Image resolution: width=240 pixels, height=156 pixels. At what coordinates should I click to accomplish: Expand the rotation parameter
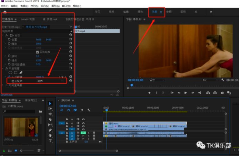(5, 56)
